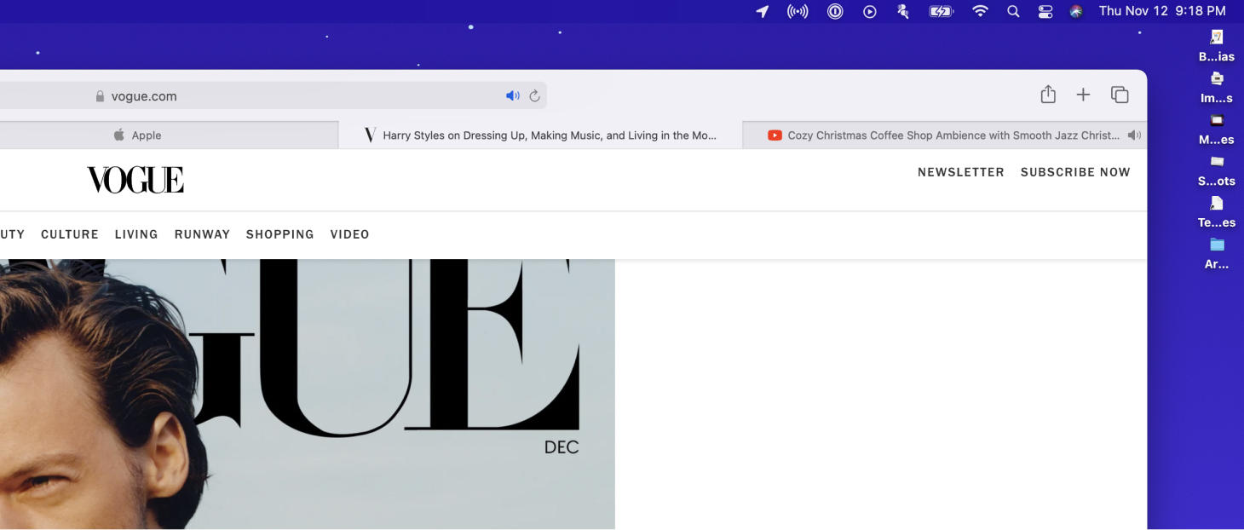Open location services menu bar icon
Screen dimensions: 1244x530
(x=763, y=11)
